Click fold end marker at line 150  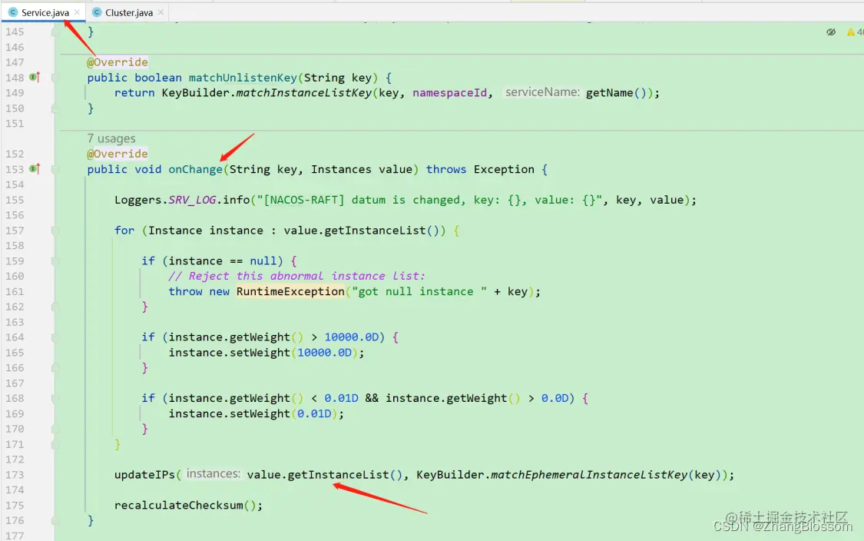[x=55, y=108]
